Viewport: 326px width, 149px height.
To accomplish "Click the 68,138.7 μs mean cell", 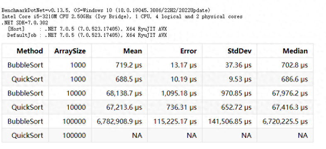I will coord(124,94).
